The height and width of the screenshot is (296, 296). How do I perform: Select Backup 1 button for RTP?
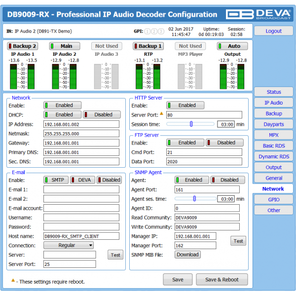(148, 46)
